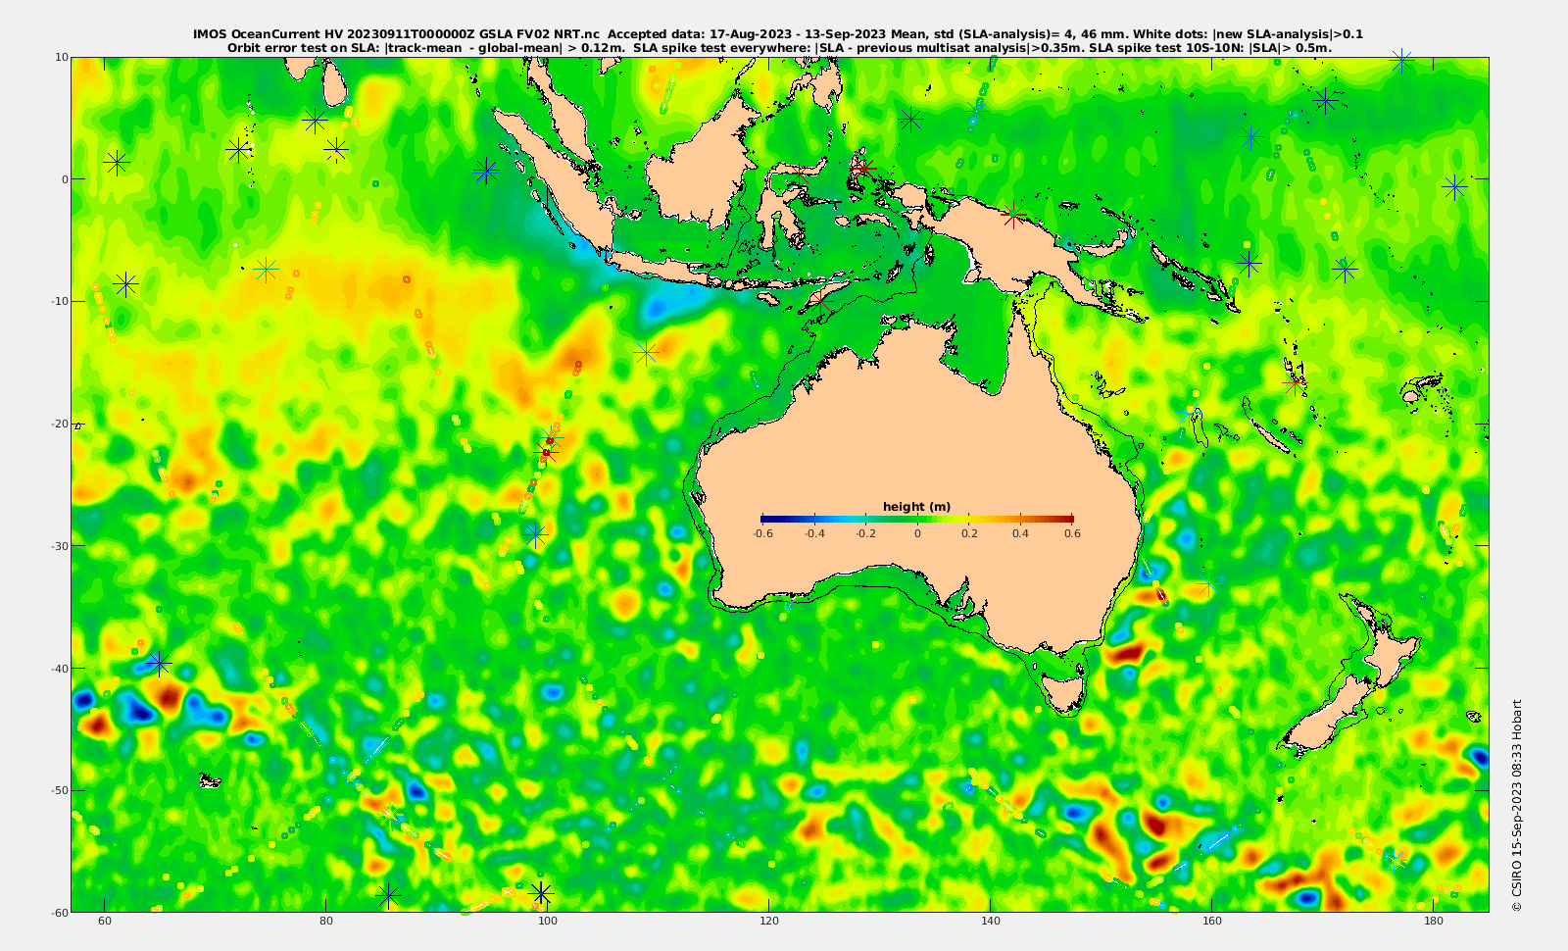
Task: Click the "140" longitude axis label
Action: click(991, 922)
